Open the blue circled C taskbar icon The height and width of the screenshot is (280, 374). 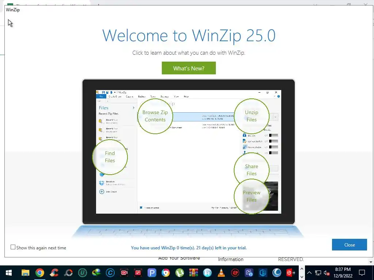110,273
